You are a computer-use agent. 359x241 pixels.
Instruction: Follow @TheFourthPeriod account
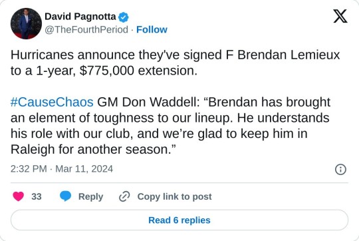click(x=152, y=30)
